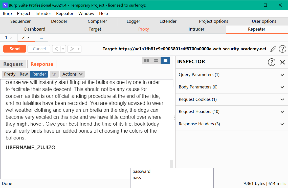The image size is (288, 188).
Task: Open the Actions dropdown menu
Action: tap(73, 74)
